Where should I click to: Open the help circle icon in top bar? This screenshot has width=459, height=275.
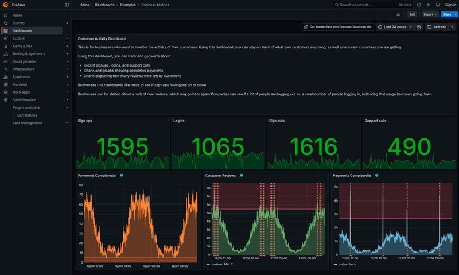419,5
